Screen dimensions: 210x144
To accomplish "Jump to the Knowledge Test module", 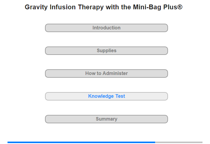I will click(106, 96).
